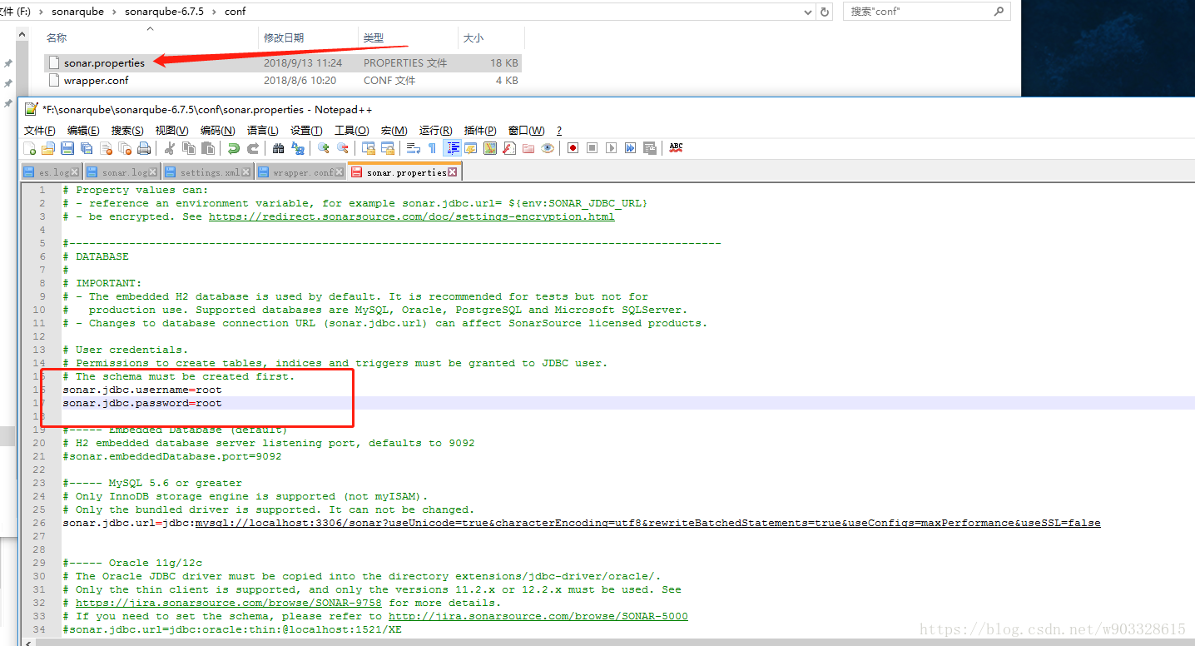Select wrapper.conf in Explorer file list

[283, 81]
